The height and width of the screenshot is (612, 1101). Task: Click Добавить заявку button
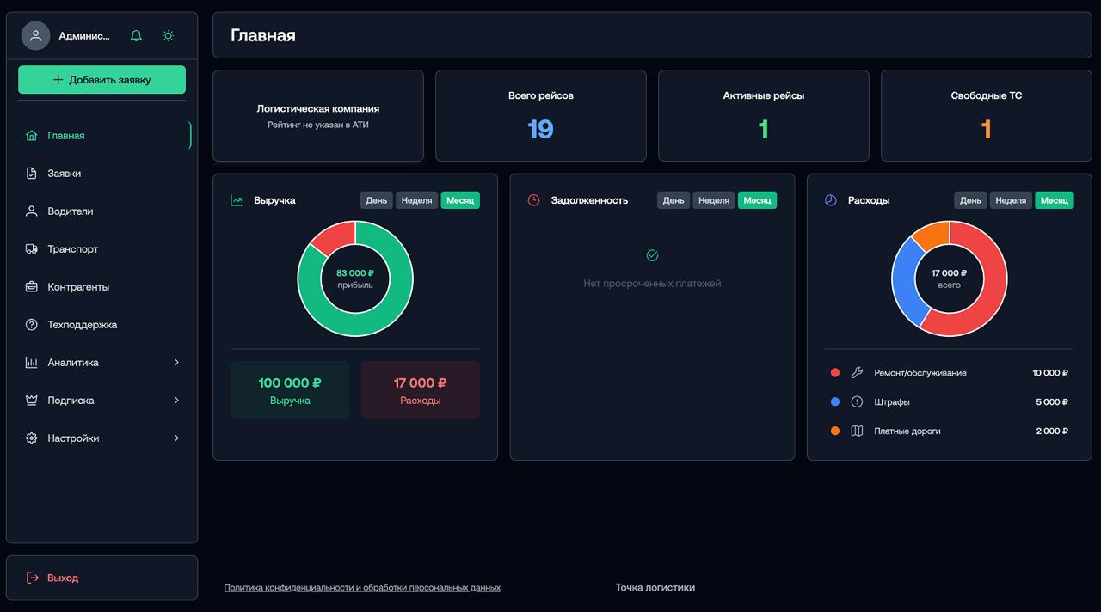[x=101, y=80]
